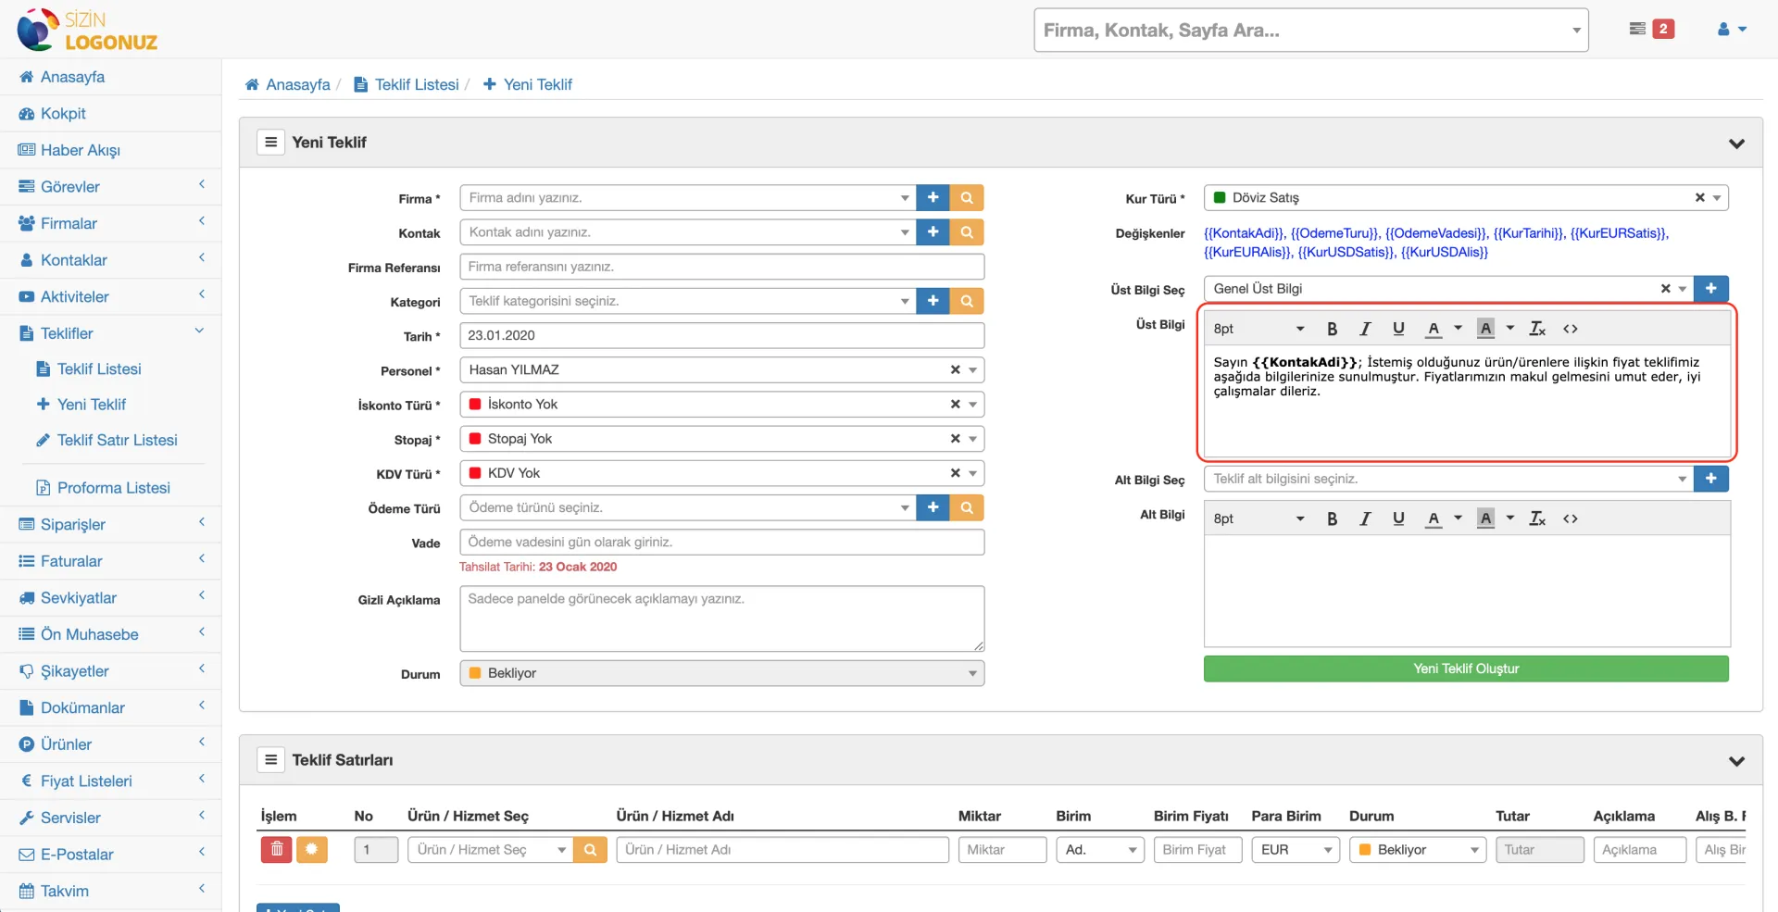
Task: Open the Birim Ad. dropdown
Action: point(1100,849)
